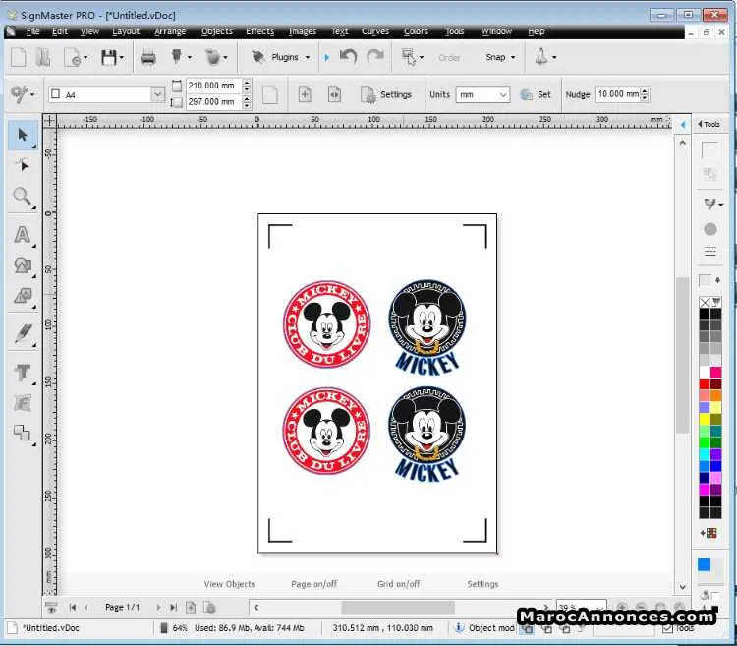Viewport: 737px width, 646px height.
Task: Click the page fit width icon
Action: pyautogui.click(x=334, y=94)
